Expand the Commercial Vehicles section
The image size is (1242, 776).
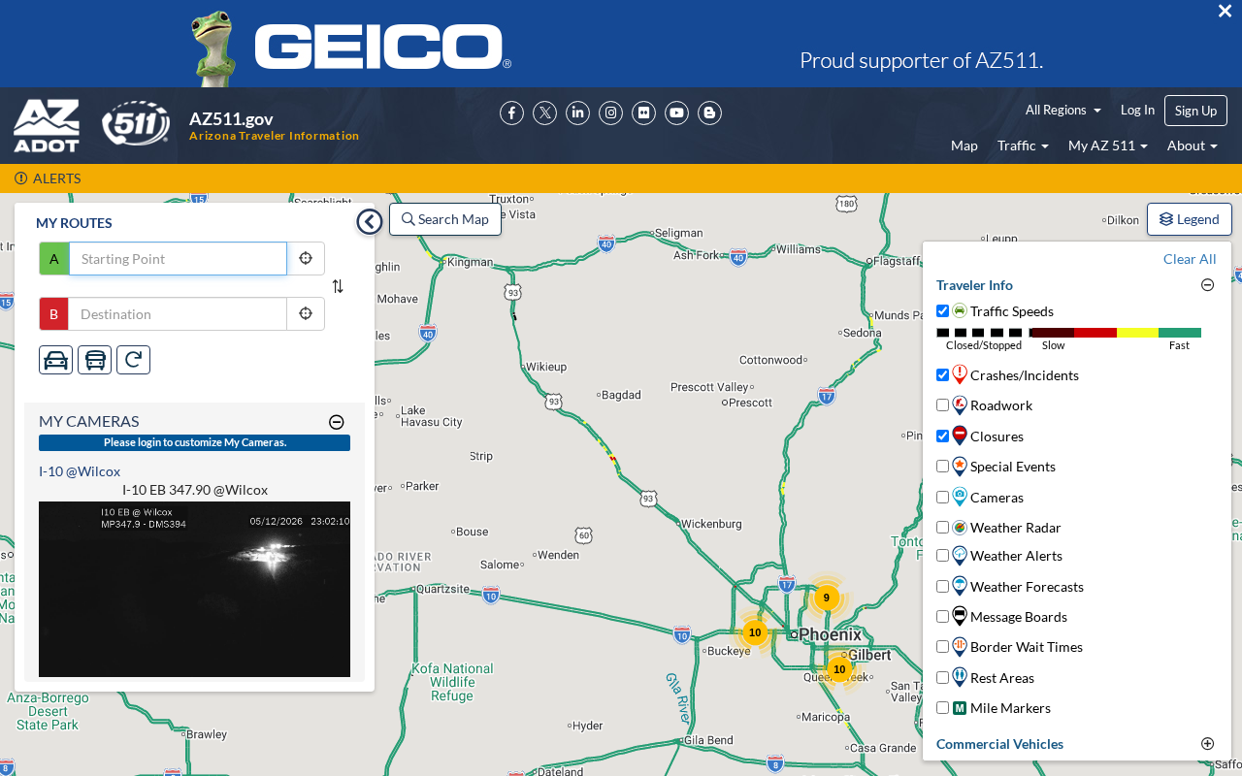pos(1208,744)
